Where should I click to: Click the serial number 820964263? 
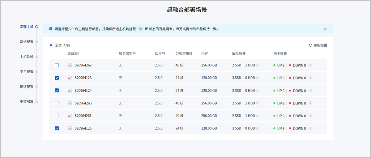point(83,103)
